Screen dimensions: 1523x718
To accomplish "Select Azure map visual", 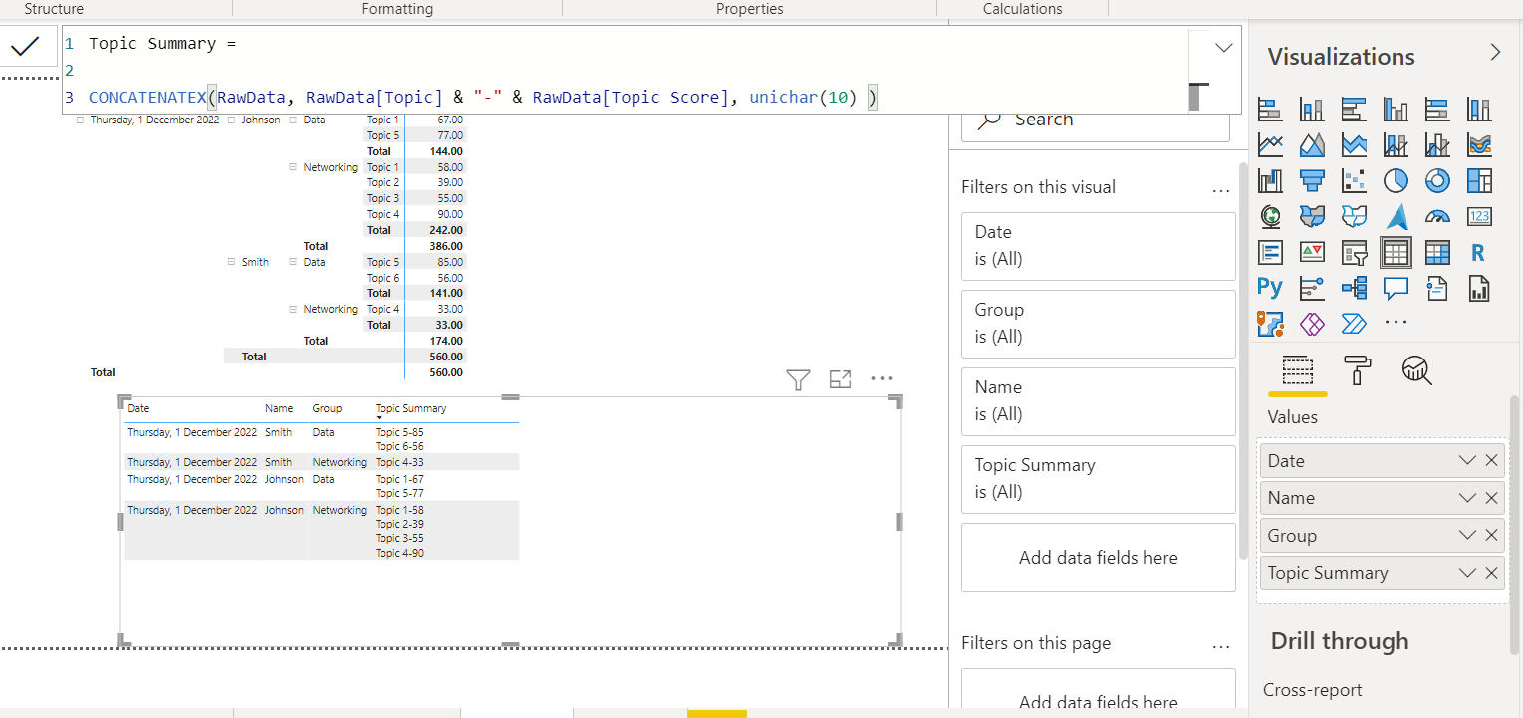I will 1396,216.
